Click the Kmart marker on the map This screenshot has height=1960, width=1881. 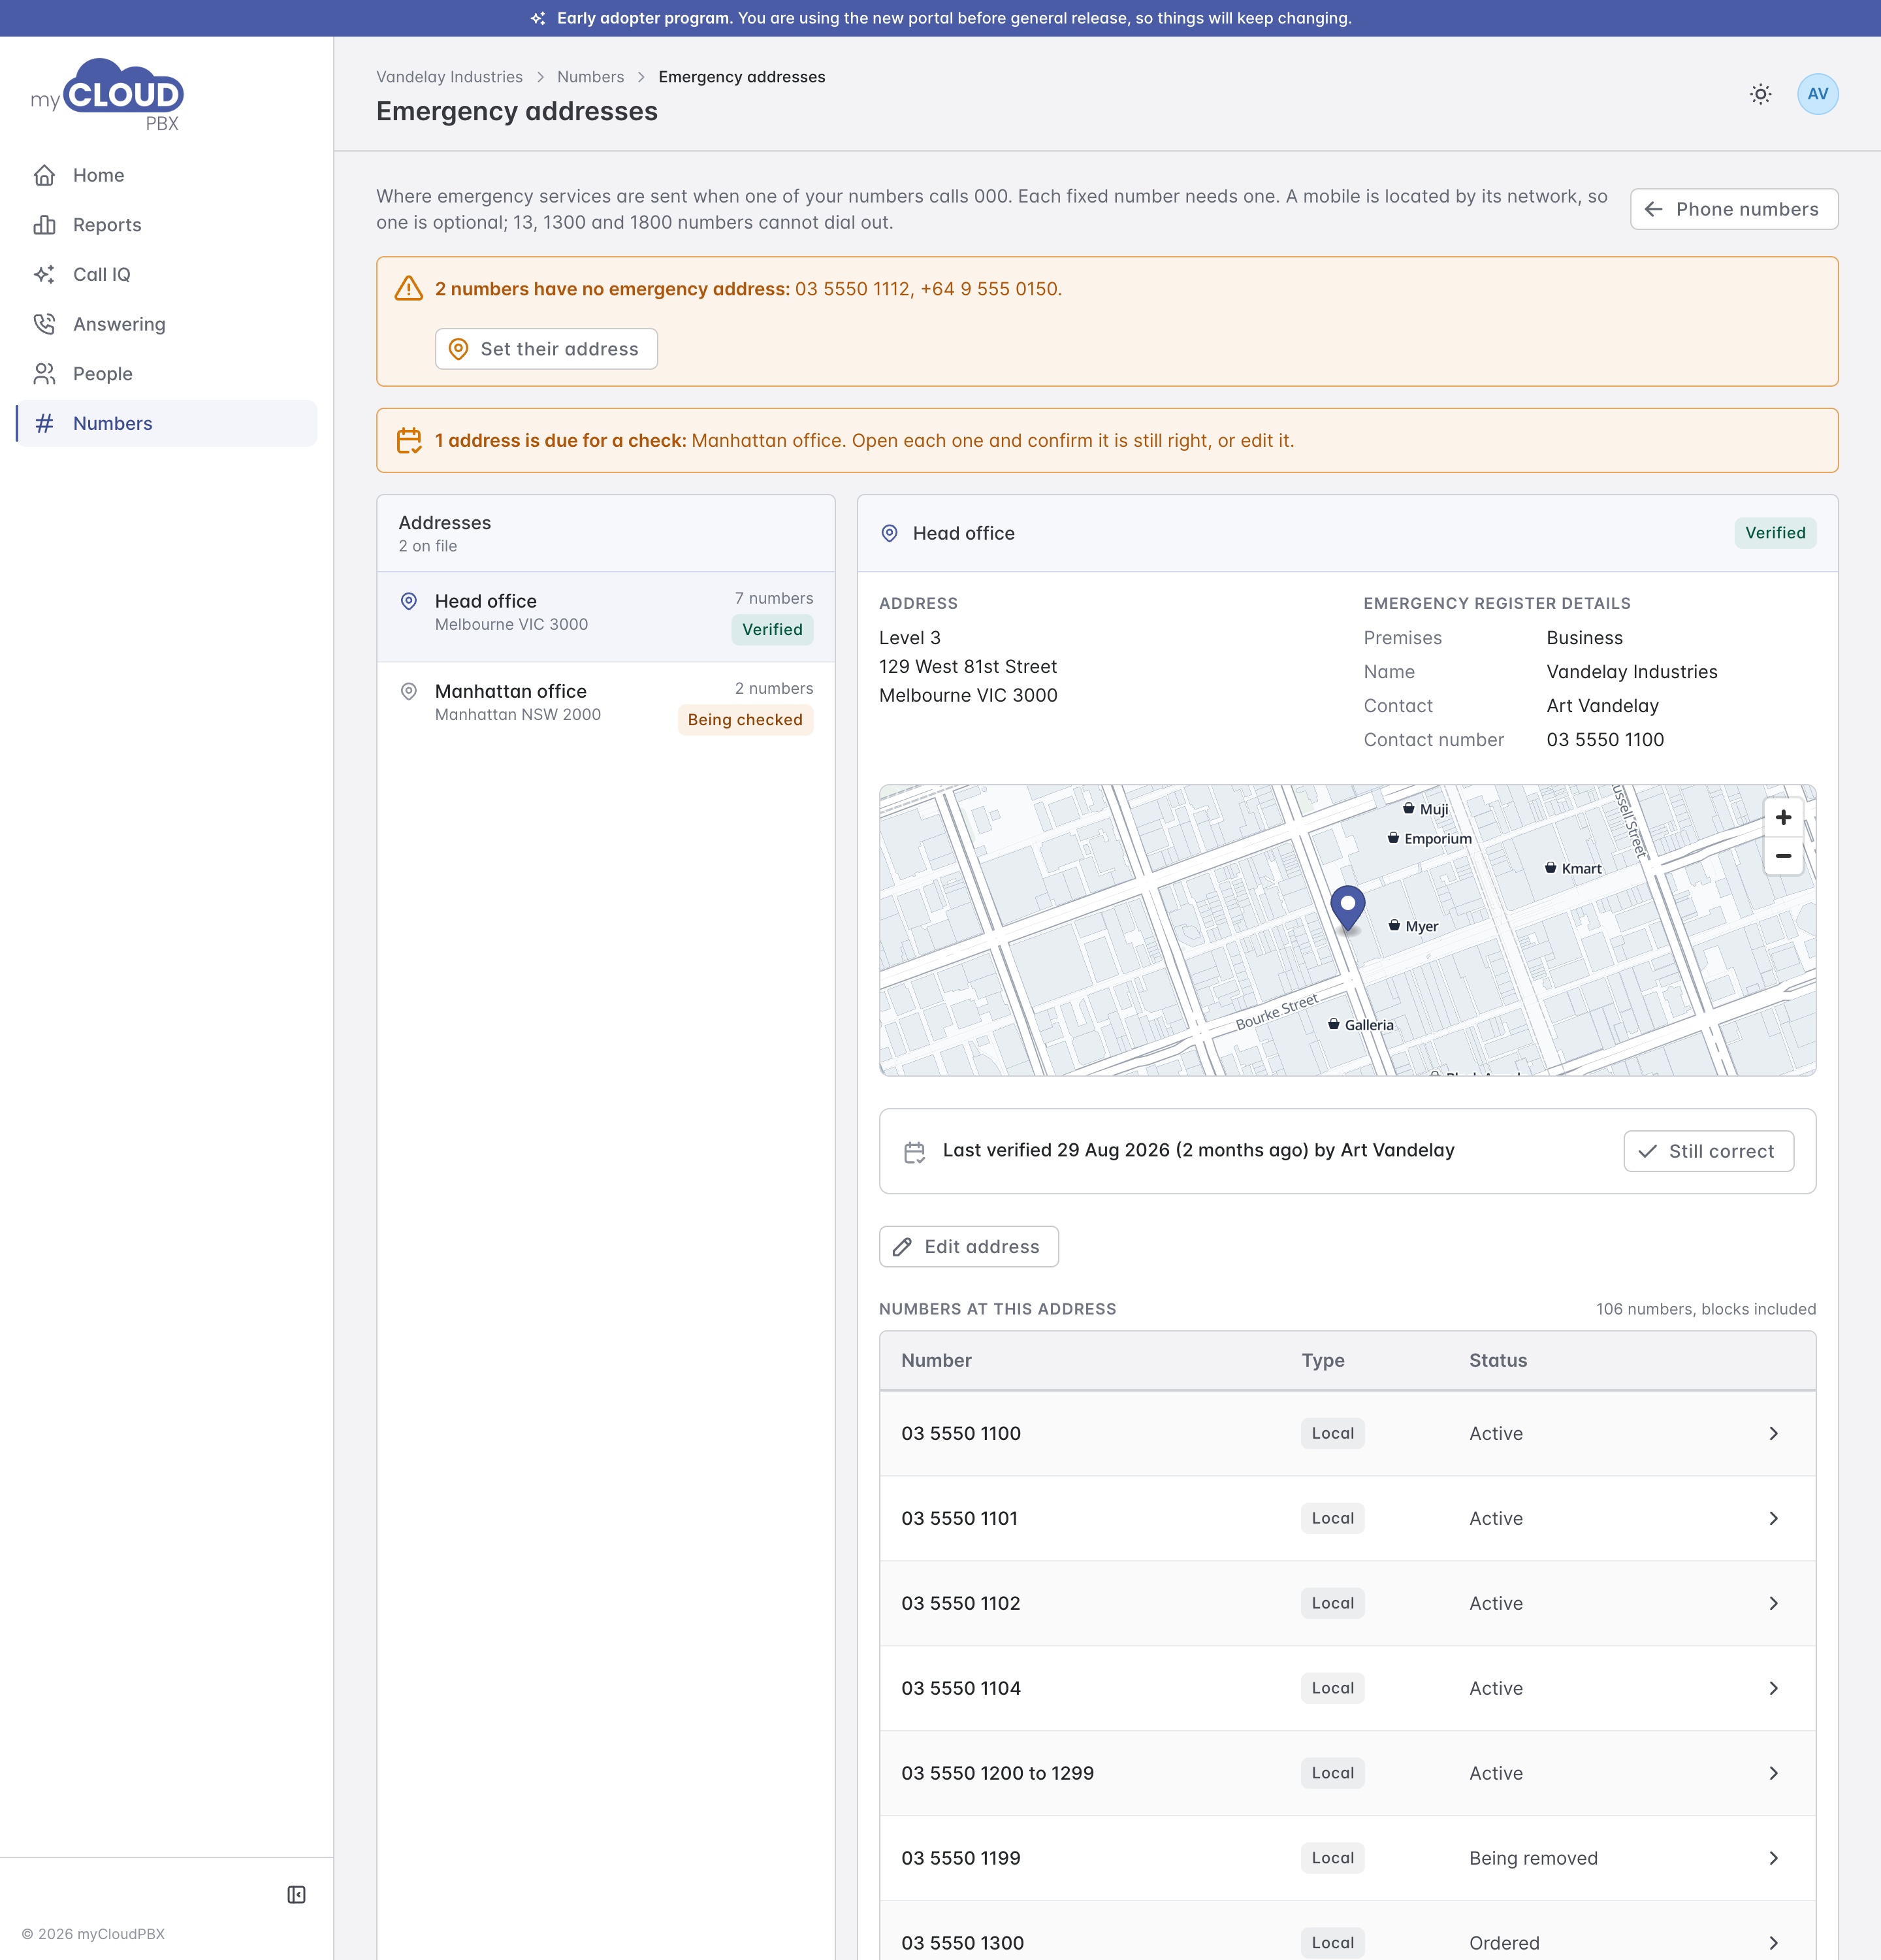[1573, 868]
